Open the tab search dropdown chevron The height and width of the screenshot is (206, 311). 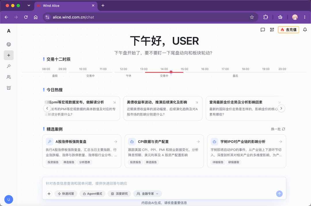[29, 5]
